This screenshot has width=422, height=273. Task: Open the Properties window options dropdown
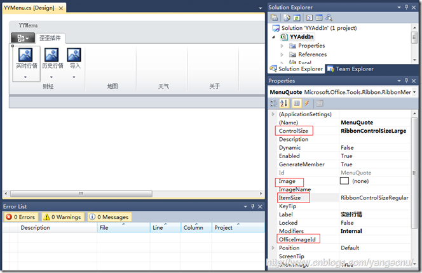click(399, 81)
